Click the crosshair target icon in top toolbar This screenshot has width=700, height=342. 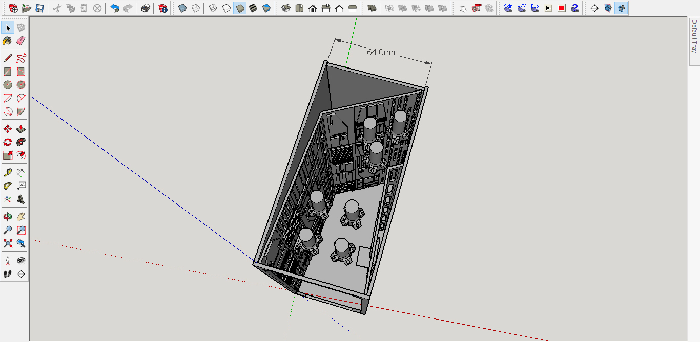[x=594, y=8]
